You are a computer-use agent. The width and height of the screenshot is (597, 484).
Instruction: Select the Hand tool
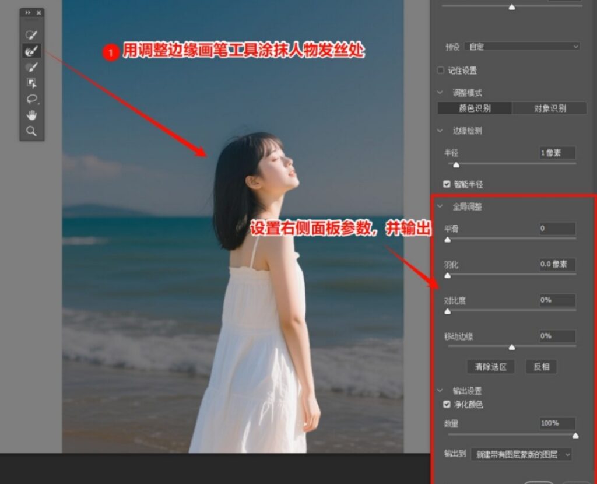pos(32,115)
